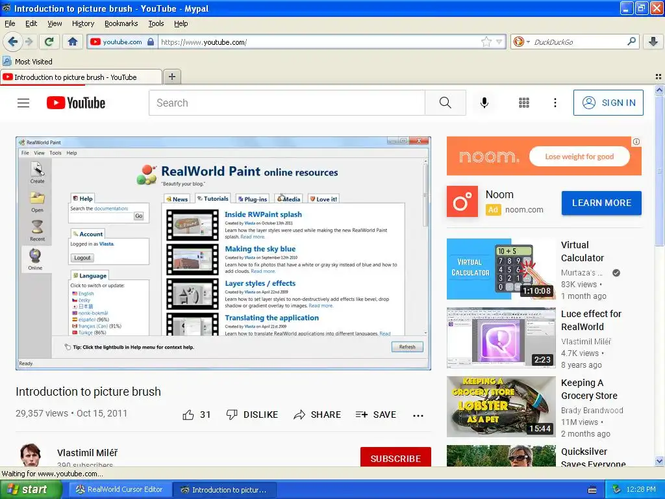Open the browser downloads arrow icon
The width and height of the screenshot is (665, 499).
(x=653, y=42)
